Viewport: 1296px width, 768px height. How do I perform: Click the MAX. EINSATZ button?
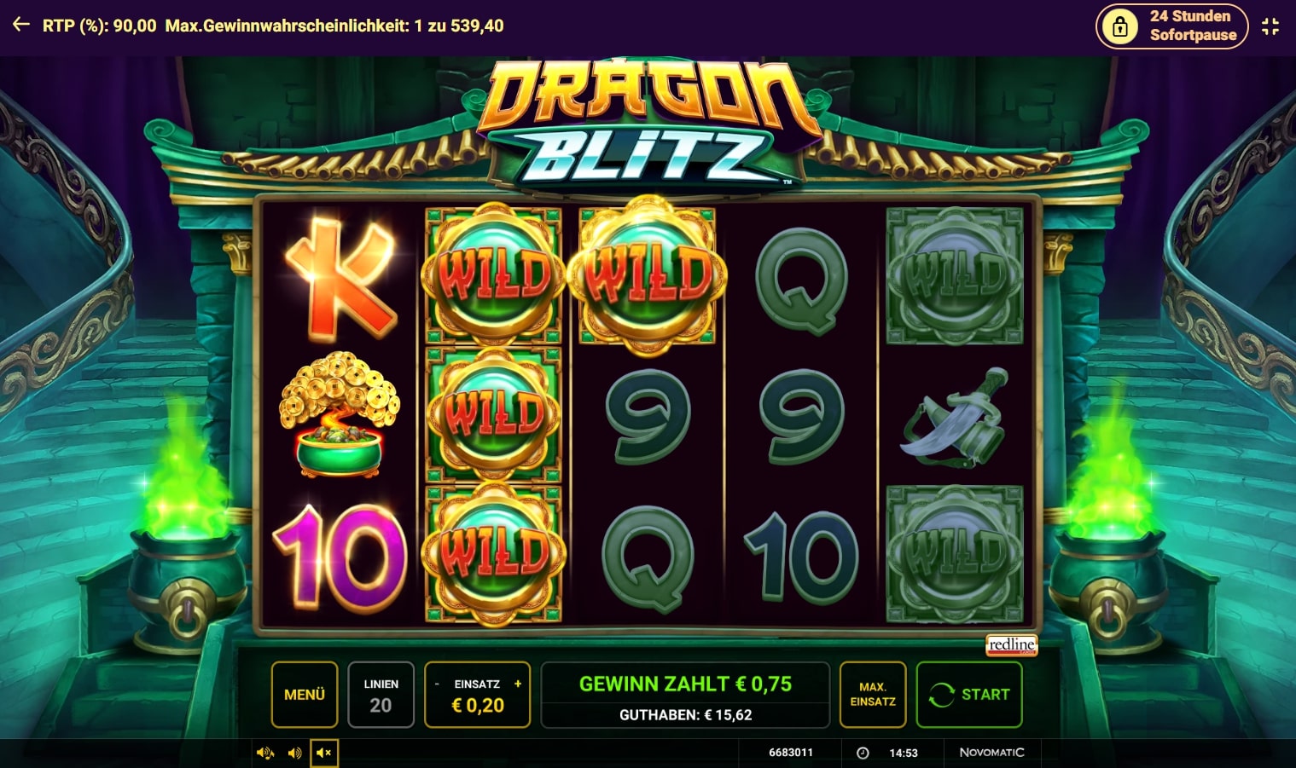coord(873,695)
